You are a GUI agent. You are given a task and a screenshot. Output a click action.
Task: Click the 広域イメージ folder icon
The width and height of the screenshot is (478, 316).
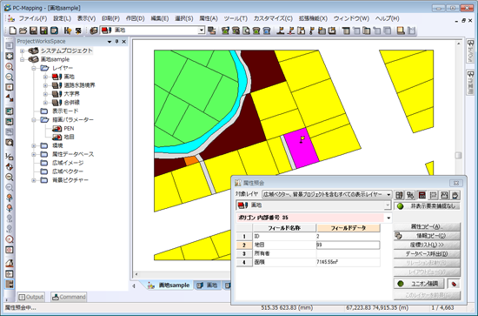click(x=44, y=163)
